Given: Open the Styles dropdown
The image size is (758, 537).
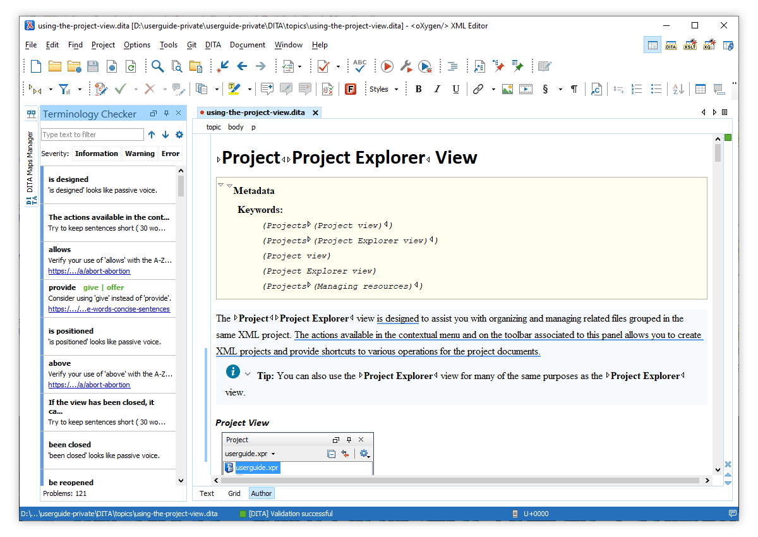Looking at the screenshot, I should 383,89.
